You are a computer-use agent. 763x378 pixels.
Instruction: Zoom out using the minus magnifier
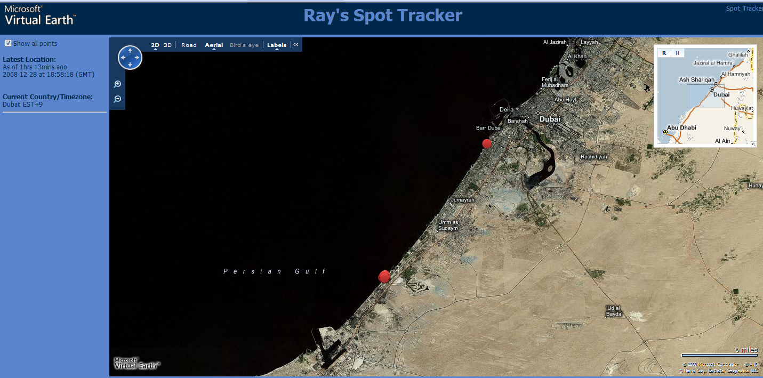[x=118, y=99]
